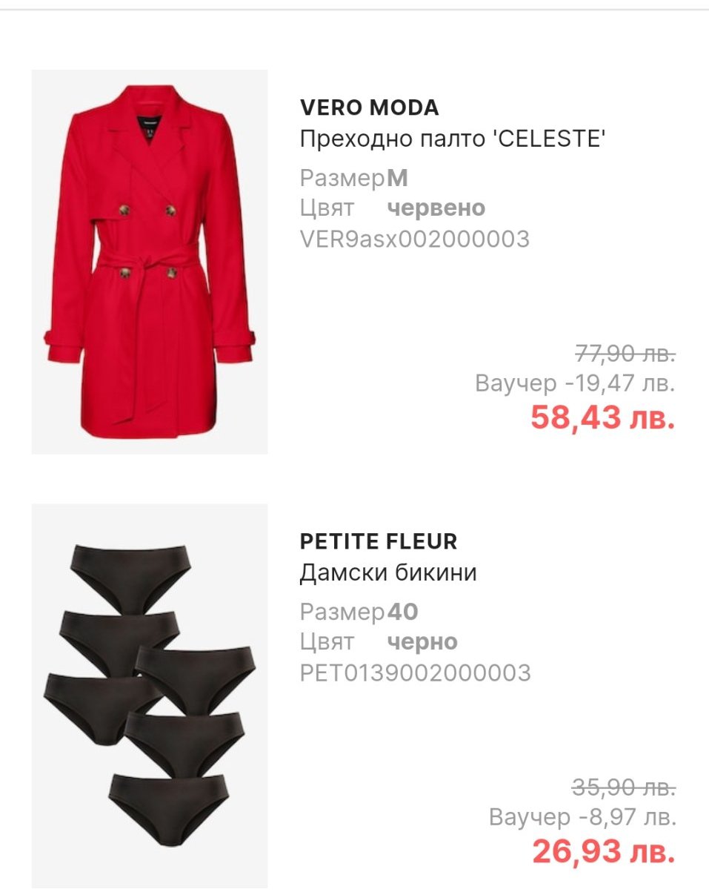The width and height of the screenshot is (709, 892).
Task: Click the final coat price 58,43 лв.
Action: [x=603, y=417]
